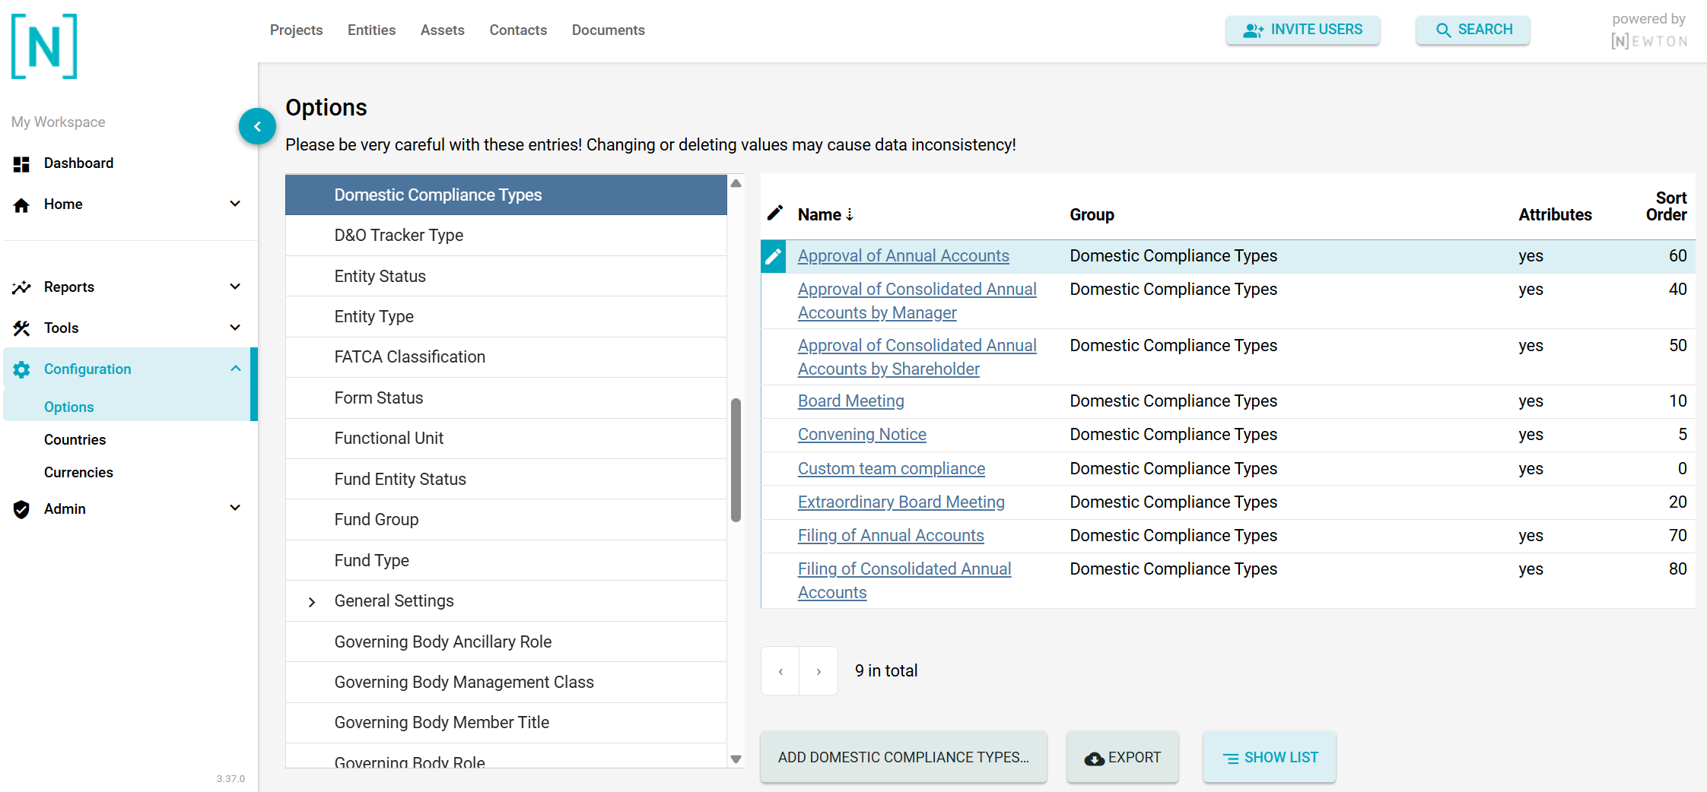The image size is (1707, 792).
Task: Collapse the sidebar with the round arrow button
Action: point(257,126)
